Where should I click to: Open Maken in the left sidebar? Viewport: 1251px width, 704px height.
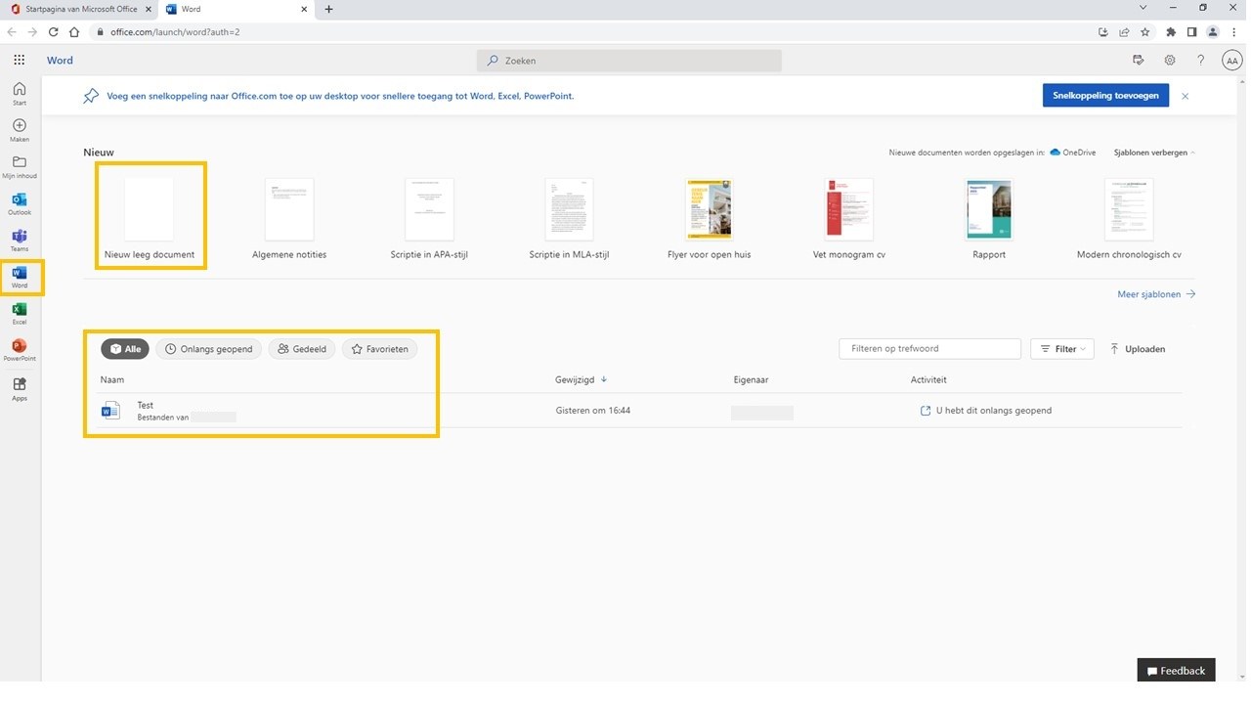pyautogui.click(x=20, y=130)
